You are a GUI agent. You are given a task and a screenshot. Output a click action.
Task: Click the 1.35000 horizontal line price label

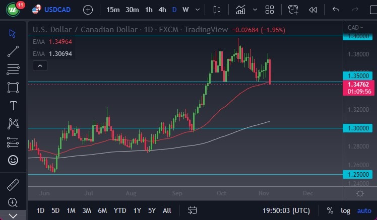tap(358, 76)
